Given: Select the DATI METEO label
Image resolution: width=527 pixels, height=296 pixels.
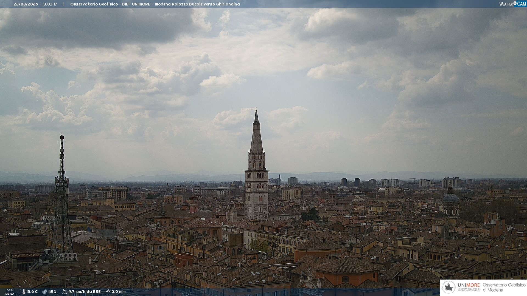Looking at the screenshot, I should (10, 292).
